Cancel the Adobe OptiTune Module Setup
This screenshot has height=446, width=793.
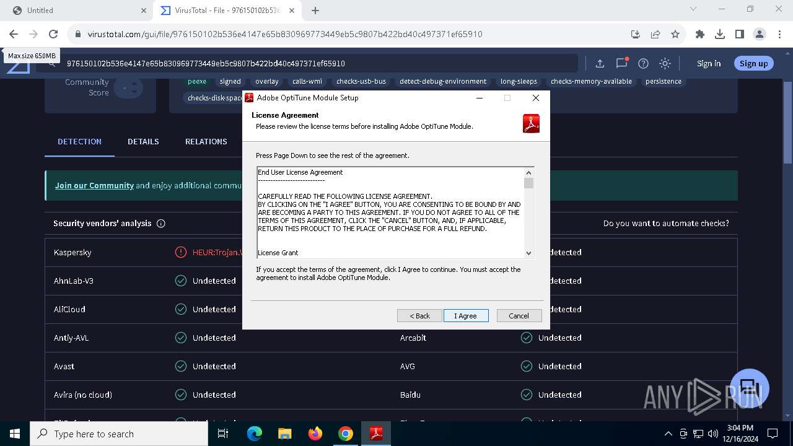coord(519,316)
